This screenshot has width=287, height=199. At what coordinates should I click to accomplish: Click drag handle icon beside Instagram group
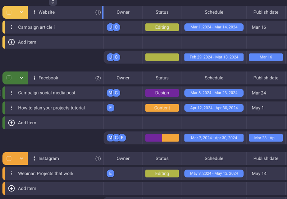point(34,158)
